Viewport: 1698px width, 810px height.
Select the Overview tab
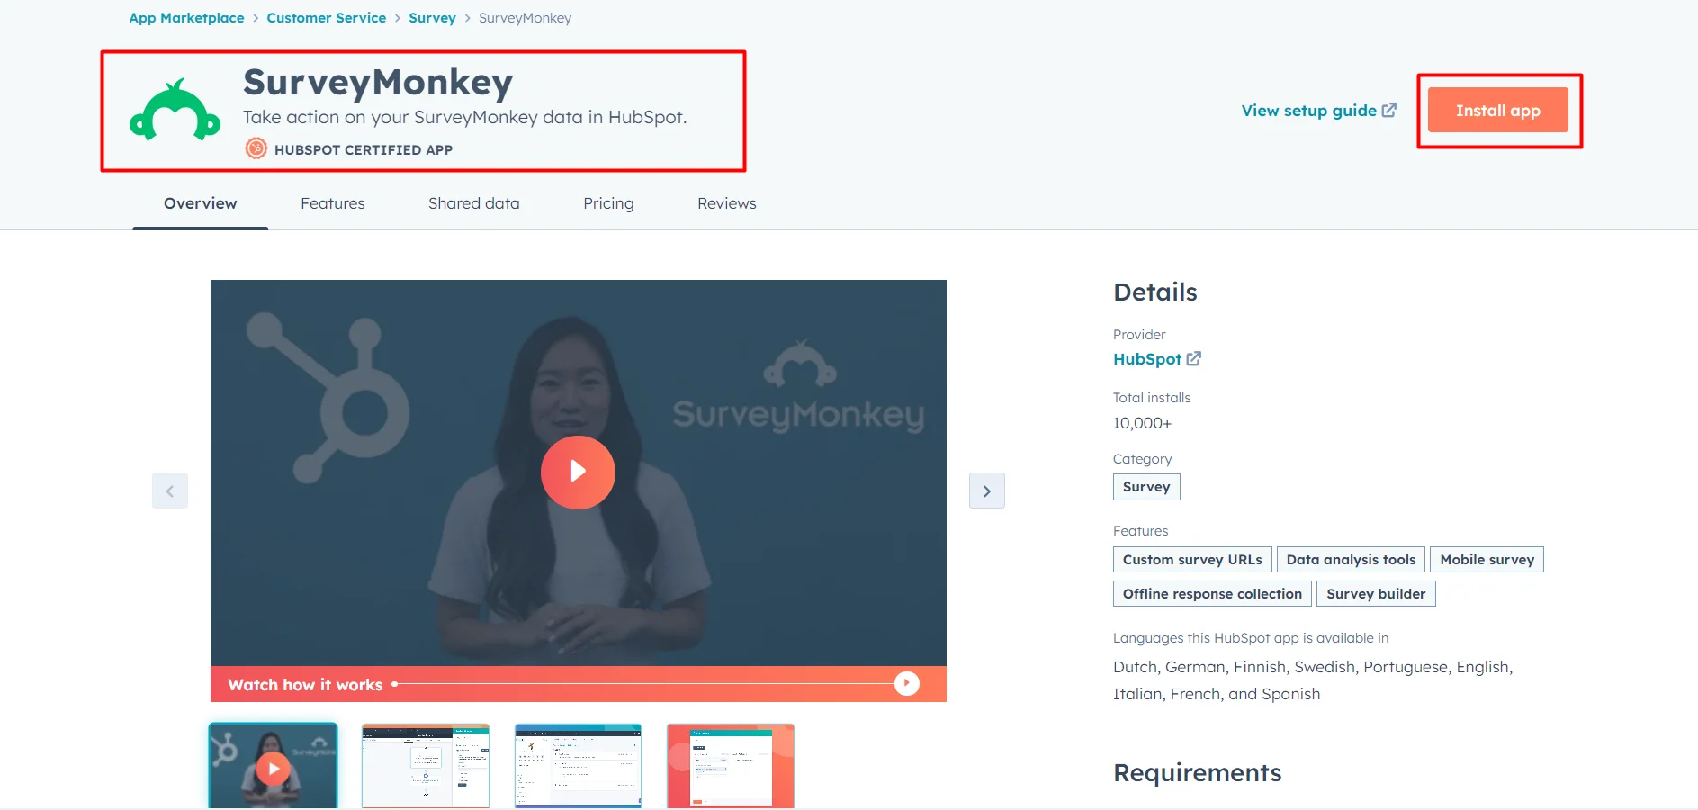(201, 203)
